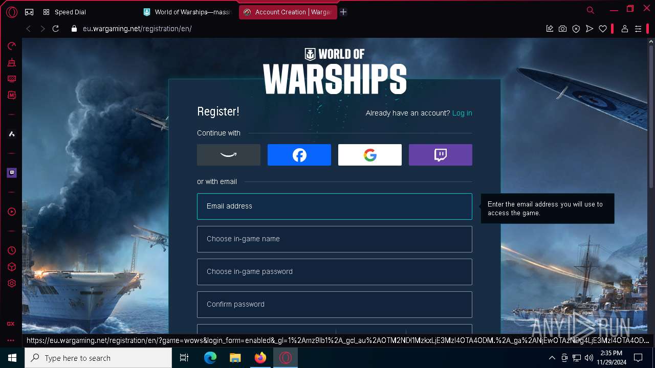Open File Explorer from taskbar

[x=235, y=358]
